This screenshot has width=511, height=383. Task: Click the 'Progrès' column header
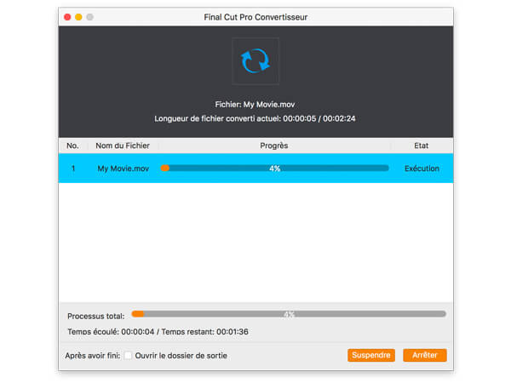pyautogui.click(x=273, y=146)
